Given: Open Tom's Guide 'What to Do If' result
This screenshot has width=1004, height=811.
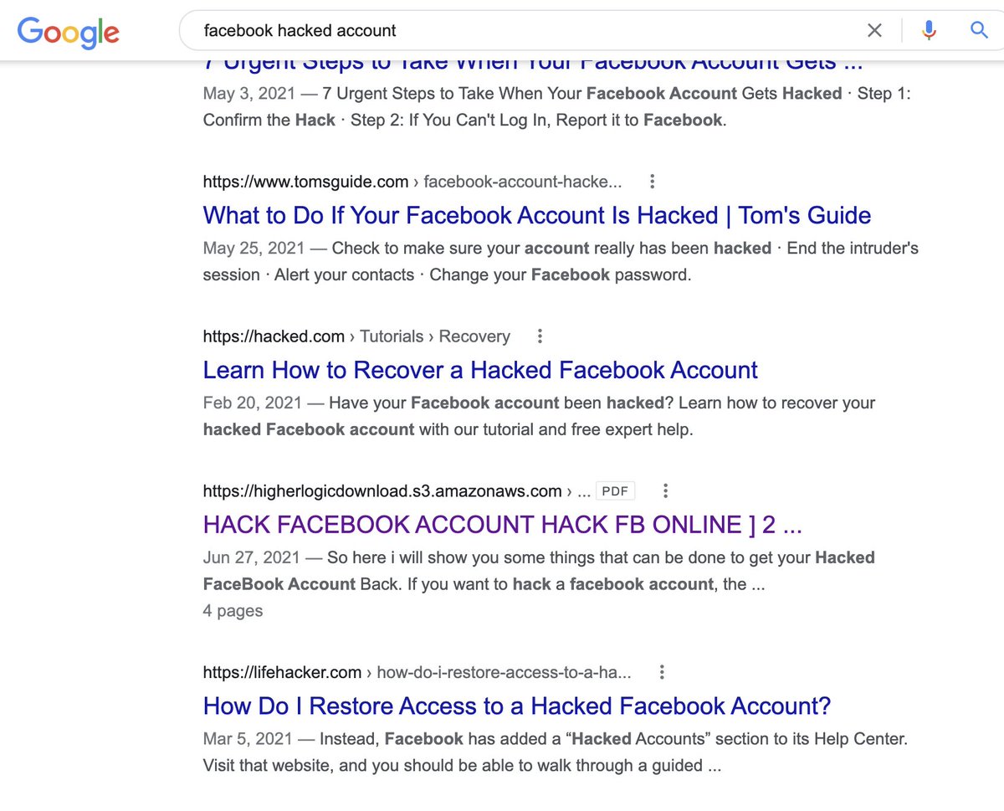Looking at the screenshot, I should (x=537, y=215).
